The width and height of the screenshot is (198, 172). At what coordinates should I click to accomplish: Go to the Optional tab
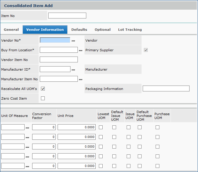tap(102, 30)
